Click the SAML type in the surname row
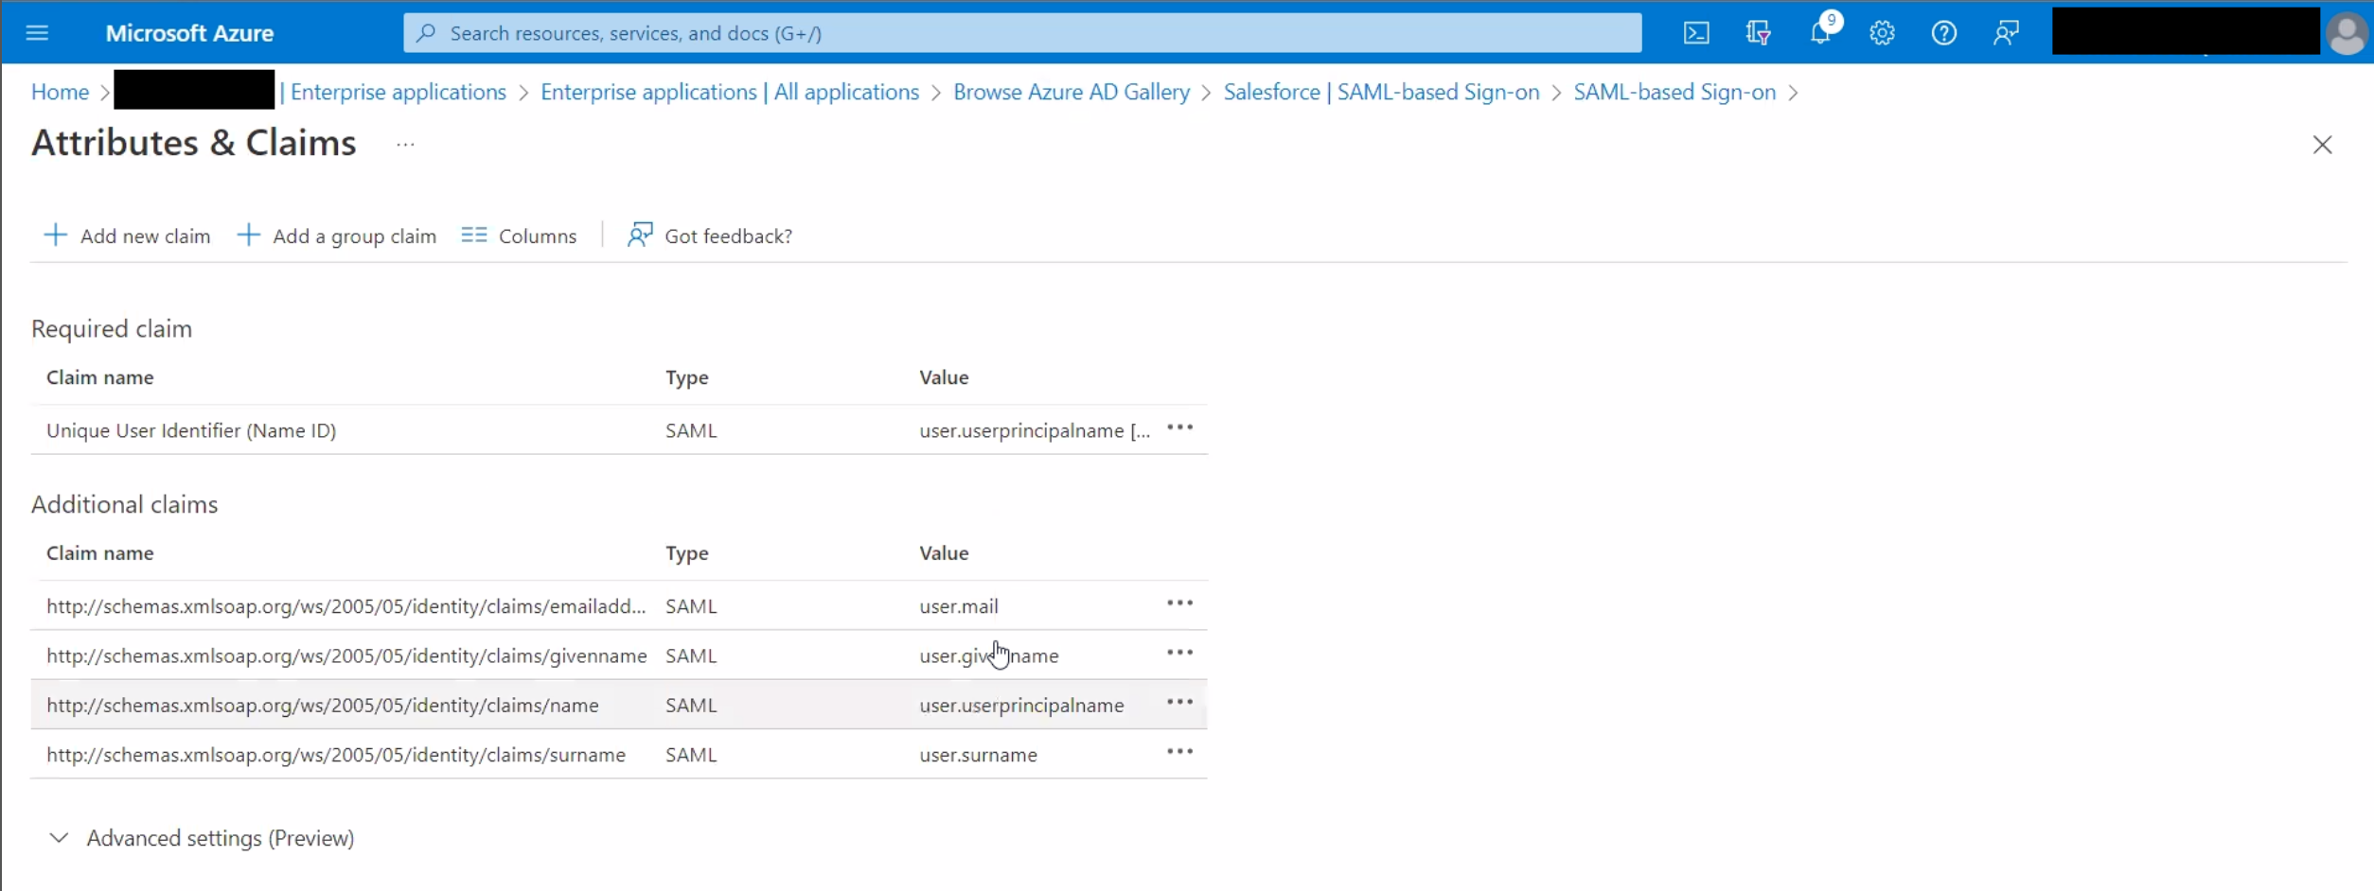This screenshot has width=2374, height=891. pyautogui.click(x=691, y=755)
